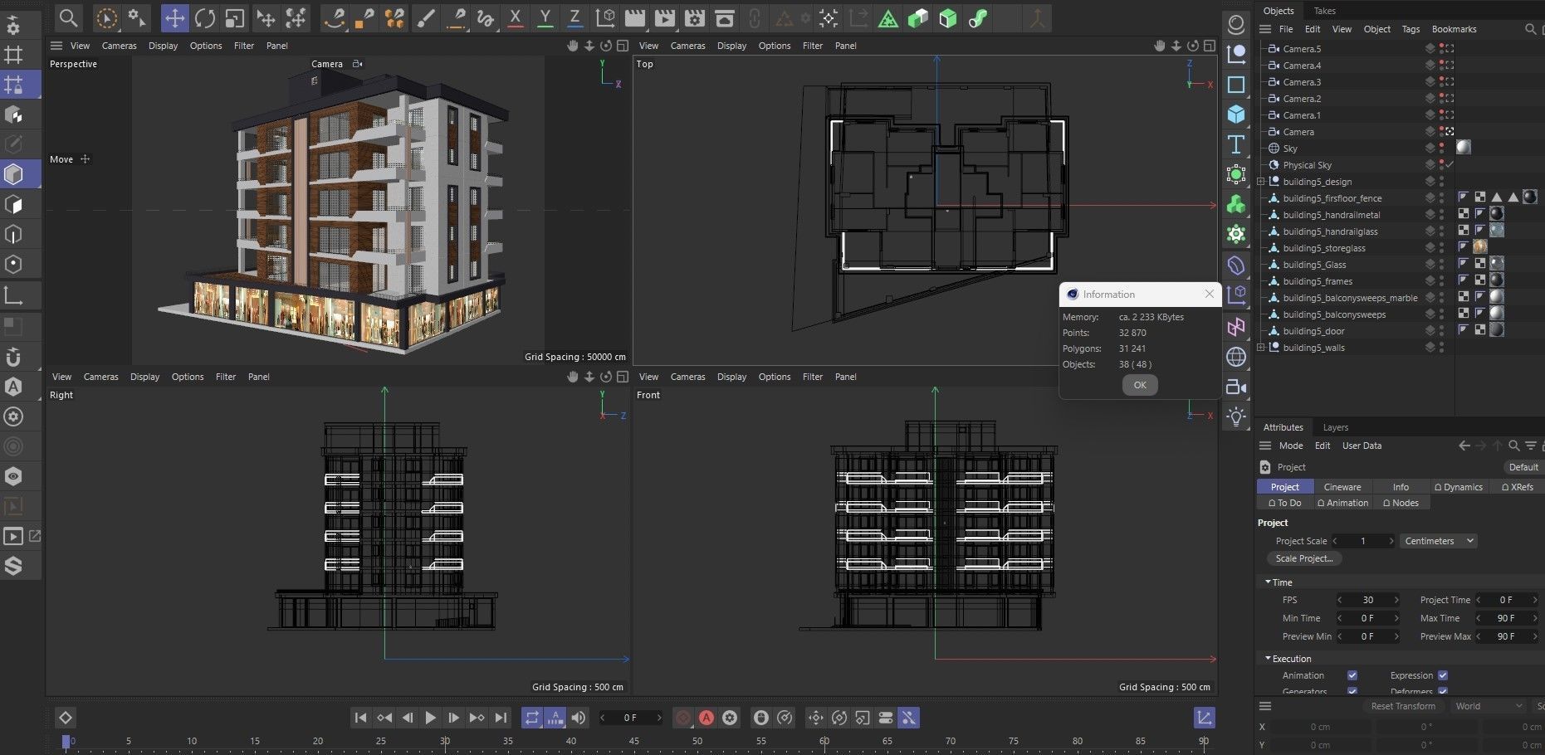
Task: Add a Cube primitive from right palette
Action: click(1236, 114)
